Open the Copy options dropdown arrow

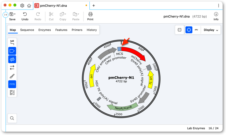point(65,14)
